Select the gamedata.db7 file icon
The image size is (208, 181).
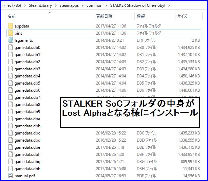[x=11, y=97]
